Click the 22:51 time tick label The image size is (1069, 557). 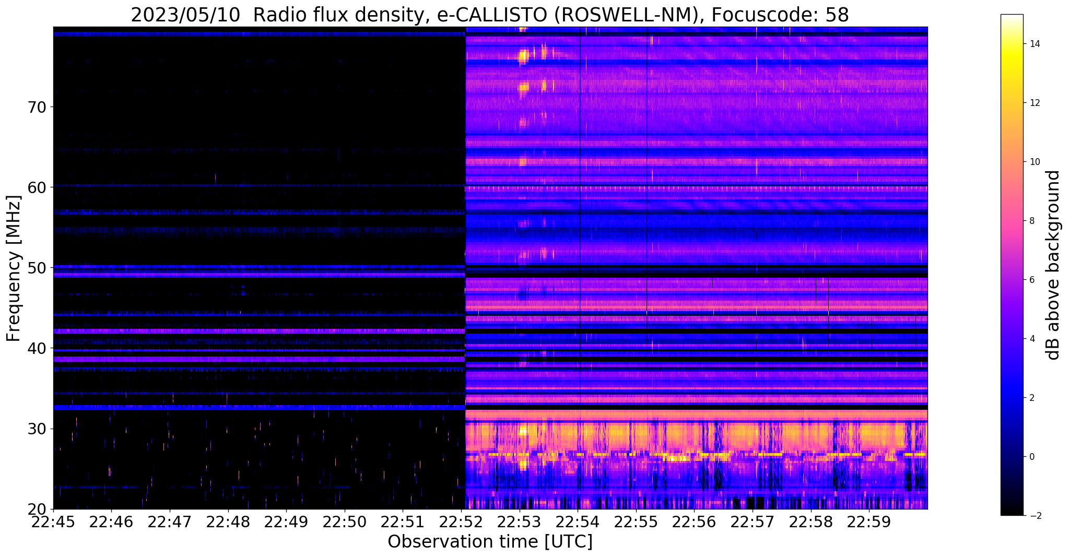[x=403, y=523]
